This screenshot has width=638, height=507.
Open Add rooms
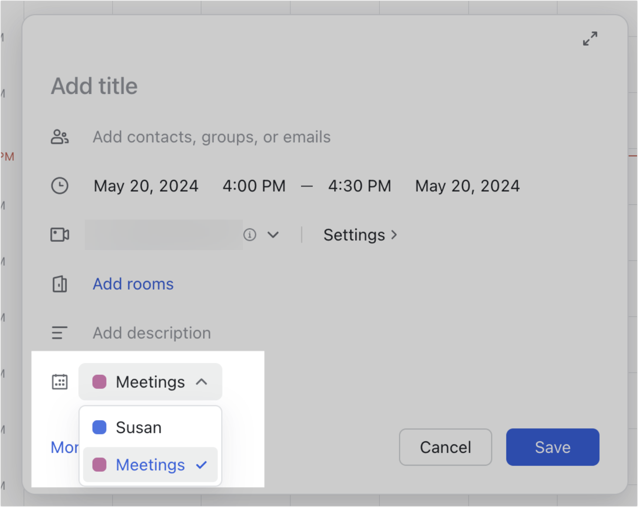[x=133, y=284]
